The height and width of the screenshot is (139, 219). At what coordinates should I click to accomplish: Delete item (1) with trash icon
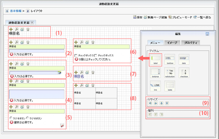28,29
